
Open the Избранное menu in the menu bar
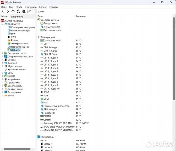30,7
